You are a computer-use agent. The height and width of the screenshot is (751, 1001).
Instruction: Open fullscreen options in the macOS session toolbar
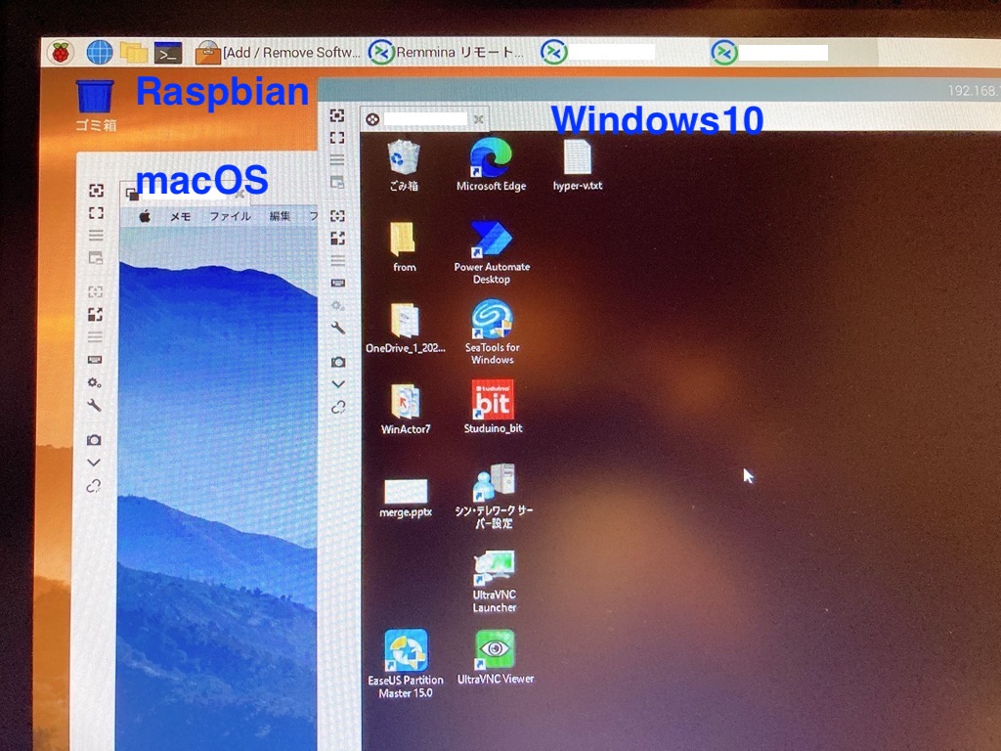coord(96,235)
